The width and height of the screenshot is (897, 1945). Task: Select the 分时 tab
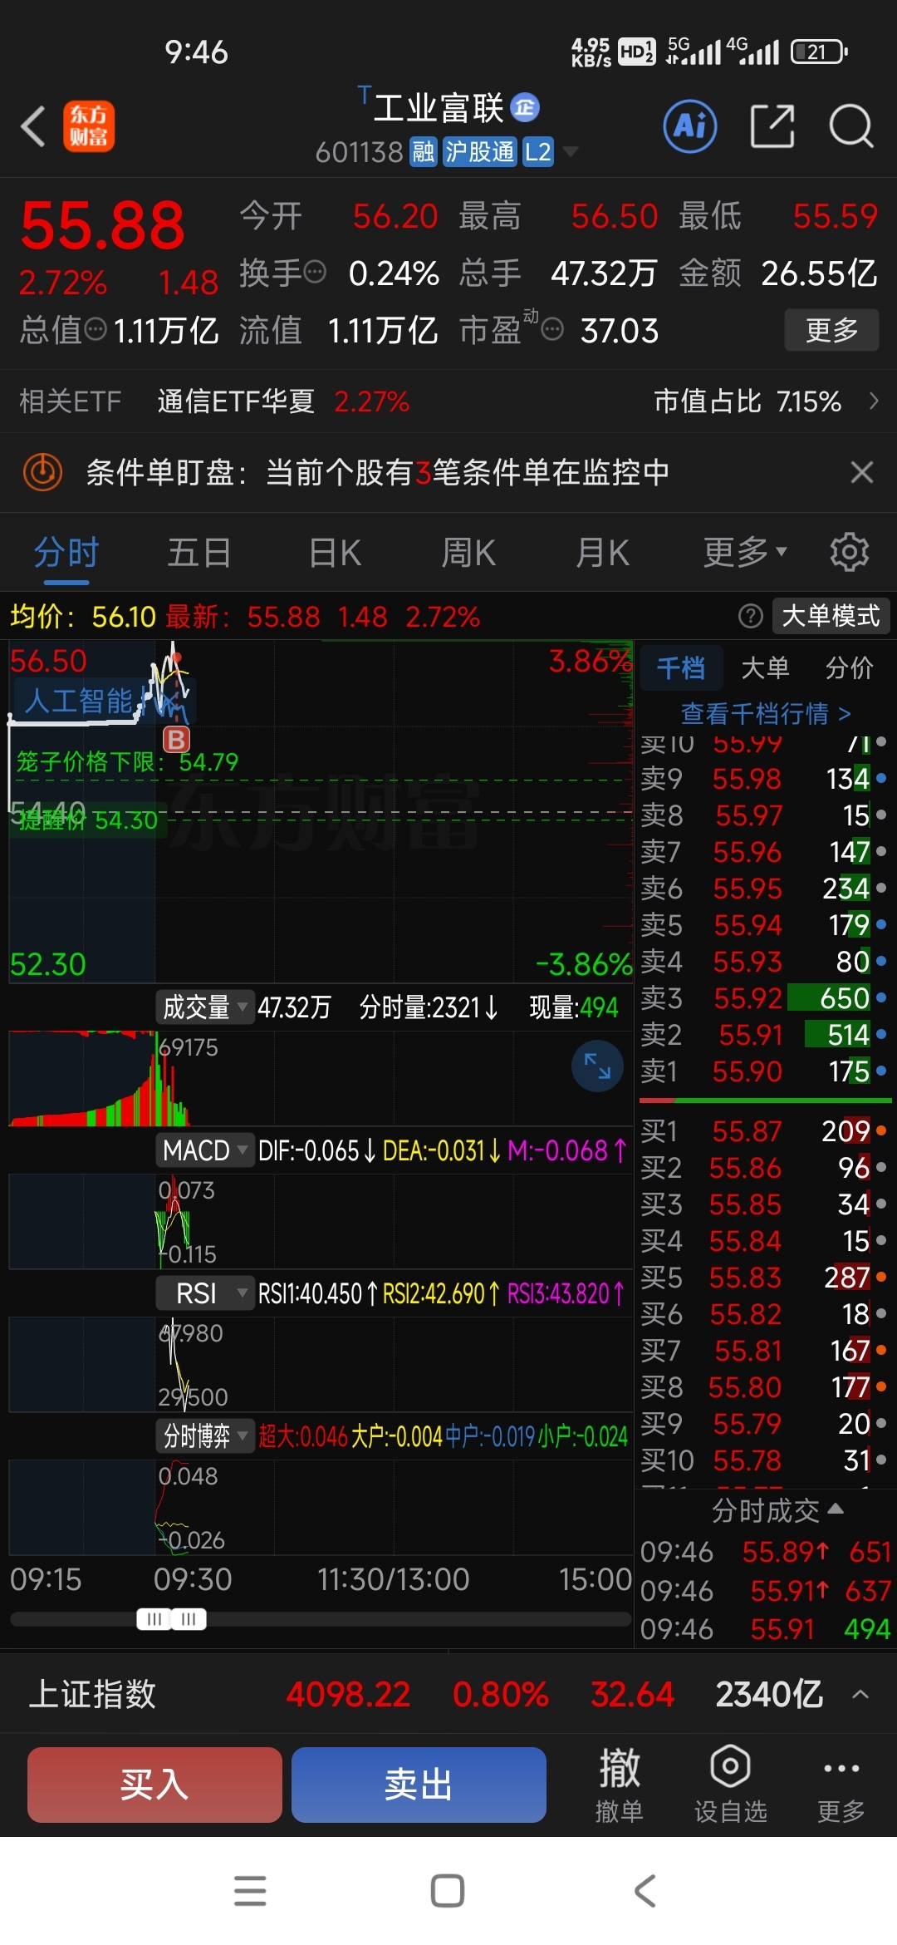click(x=66, y=552)
